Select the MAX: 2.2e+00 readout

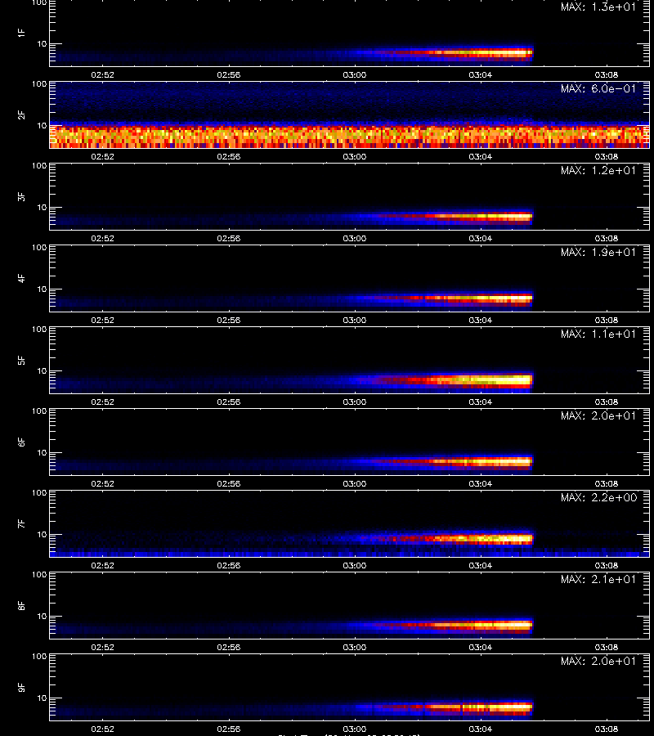(x=598, y=497)
